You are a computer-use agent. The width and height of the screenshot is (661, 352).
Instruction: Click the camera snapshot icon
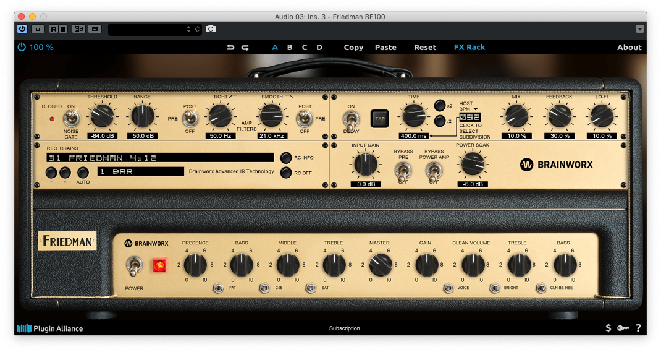[x=211, y=28]
